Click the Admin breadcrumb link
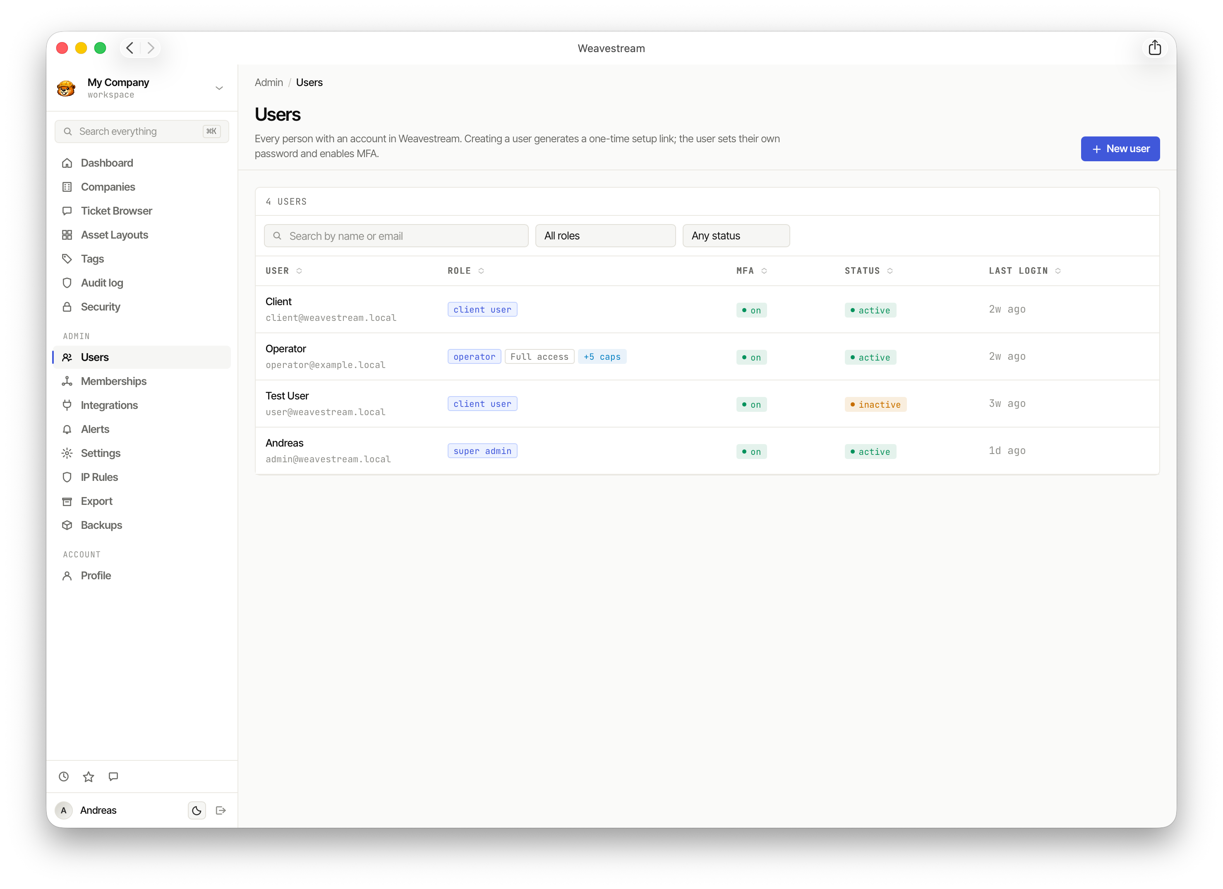 269,82
